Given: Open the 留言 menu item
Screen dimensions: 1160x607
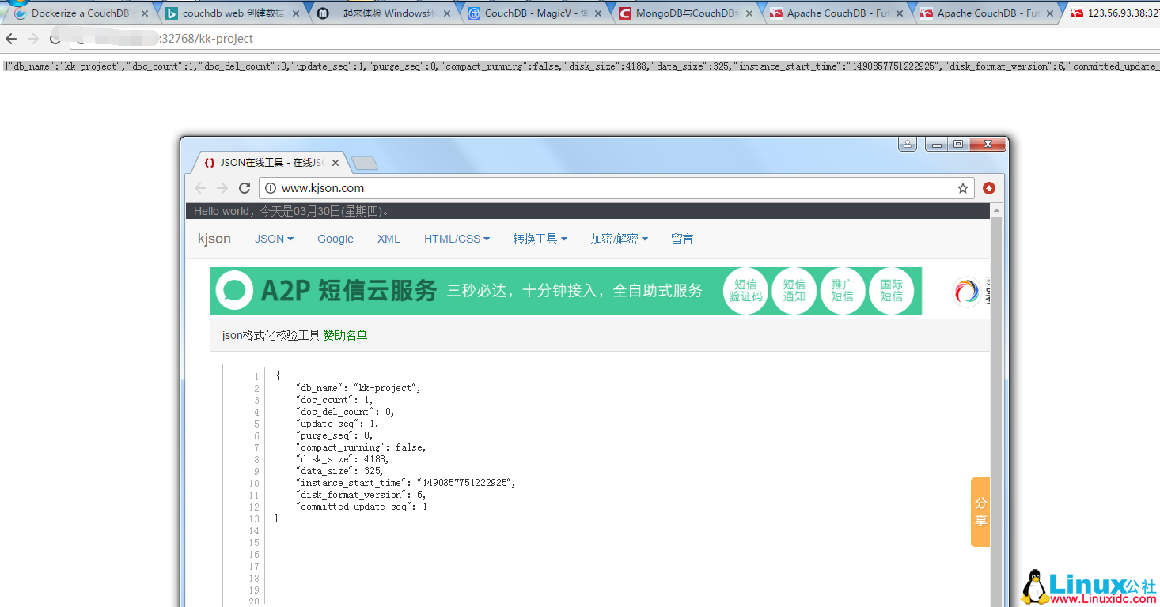Looking at the screenshot, I should pyautogui.click(x=681, y=239).
